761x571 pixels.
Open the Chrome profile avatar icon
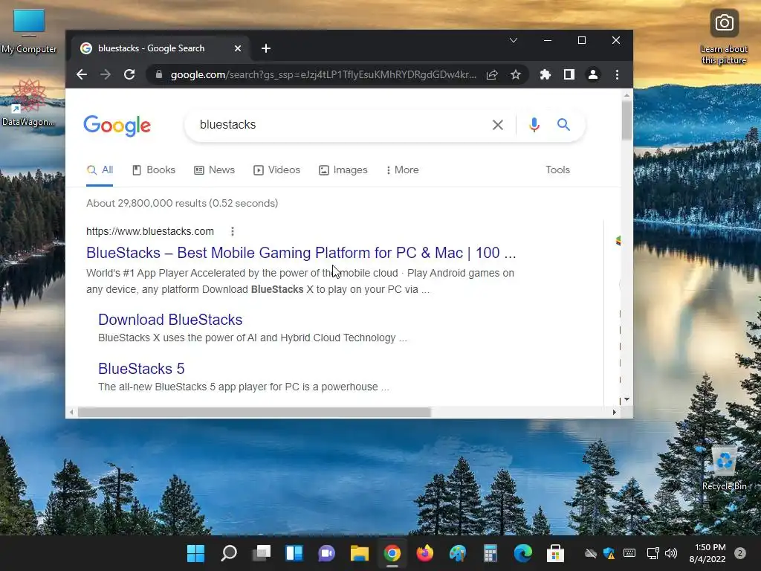(x=592, y=75)
